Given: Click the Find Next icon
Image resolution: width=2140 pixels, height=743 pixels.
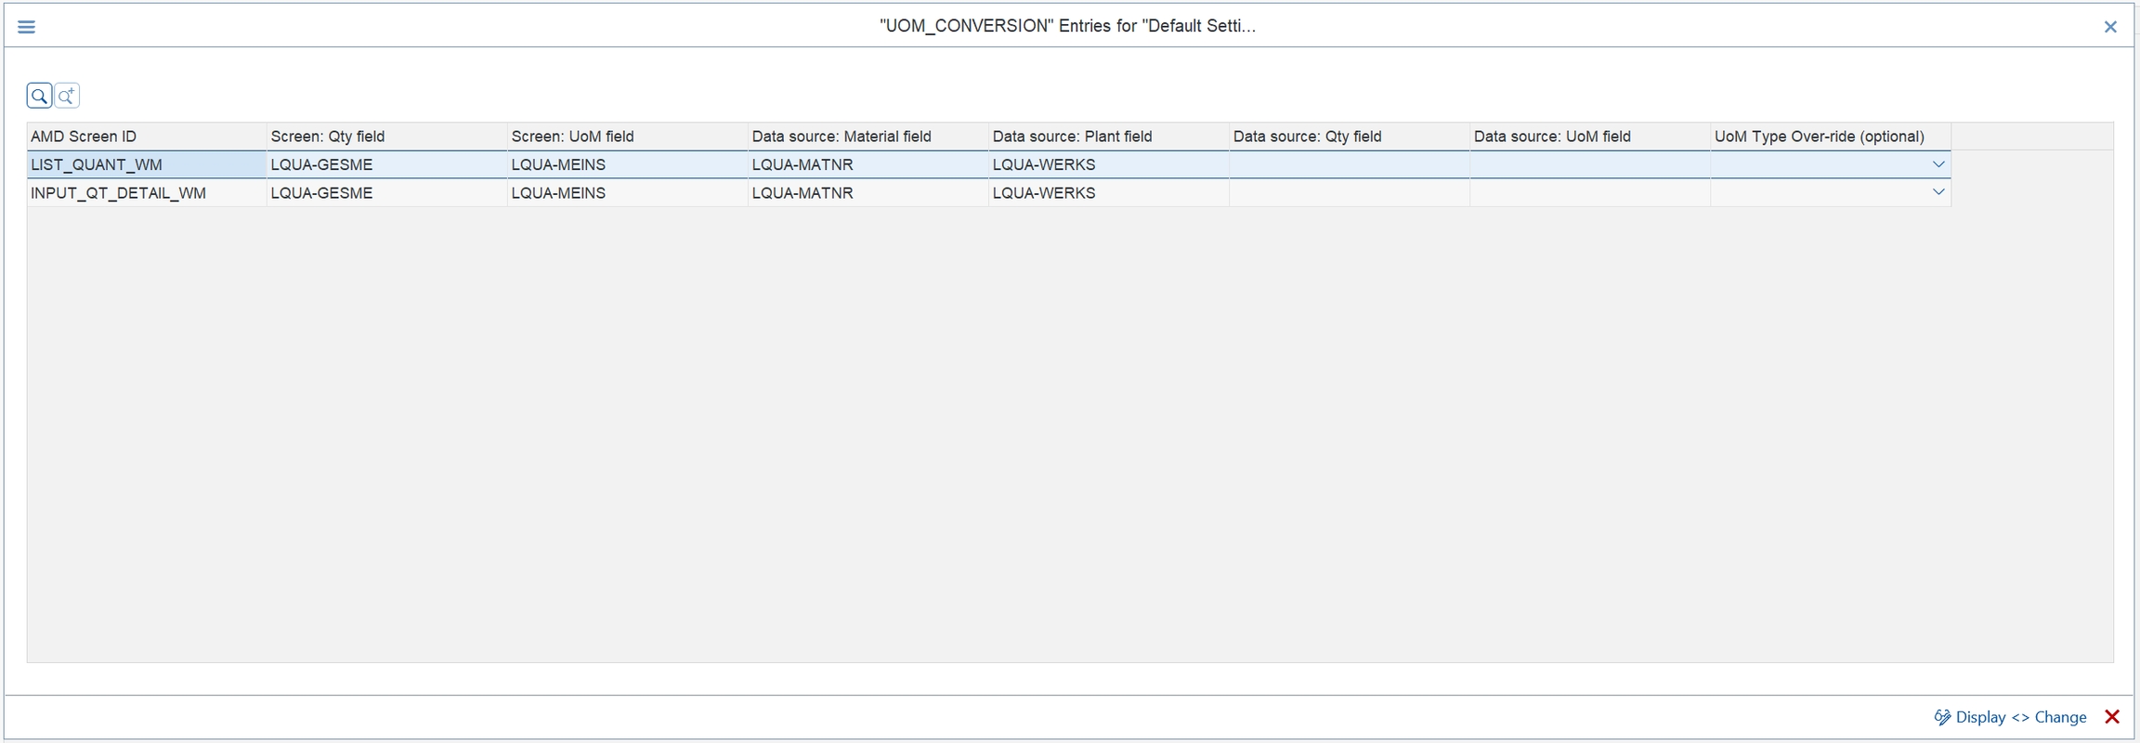Looking at the screenshot, I should point(67,96).
